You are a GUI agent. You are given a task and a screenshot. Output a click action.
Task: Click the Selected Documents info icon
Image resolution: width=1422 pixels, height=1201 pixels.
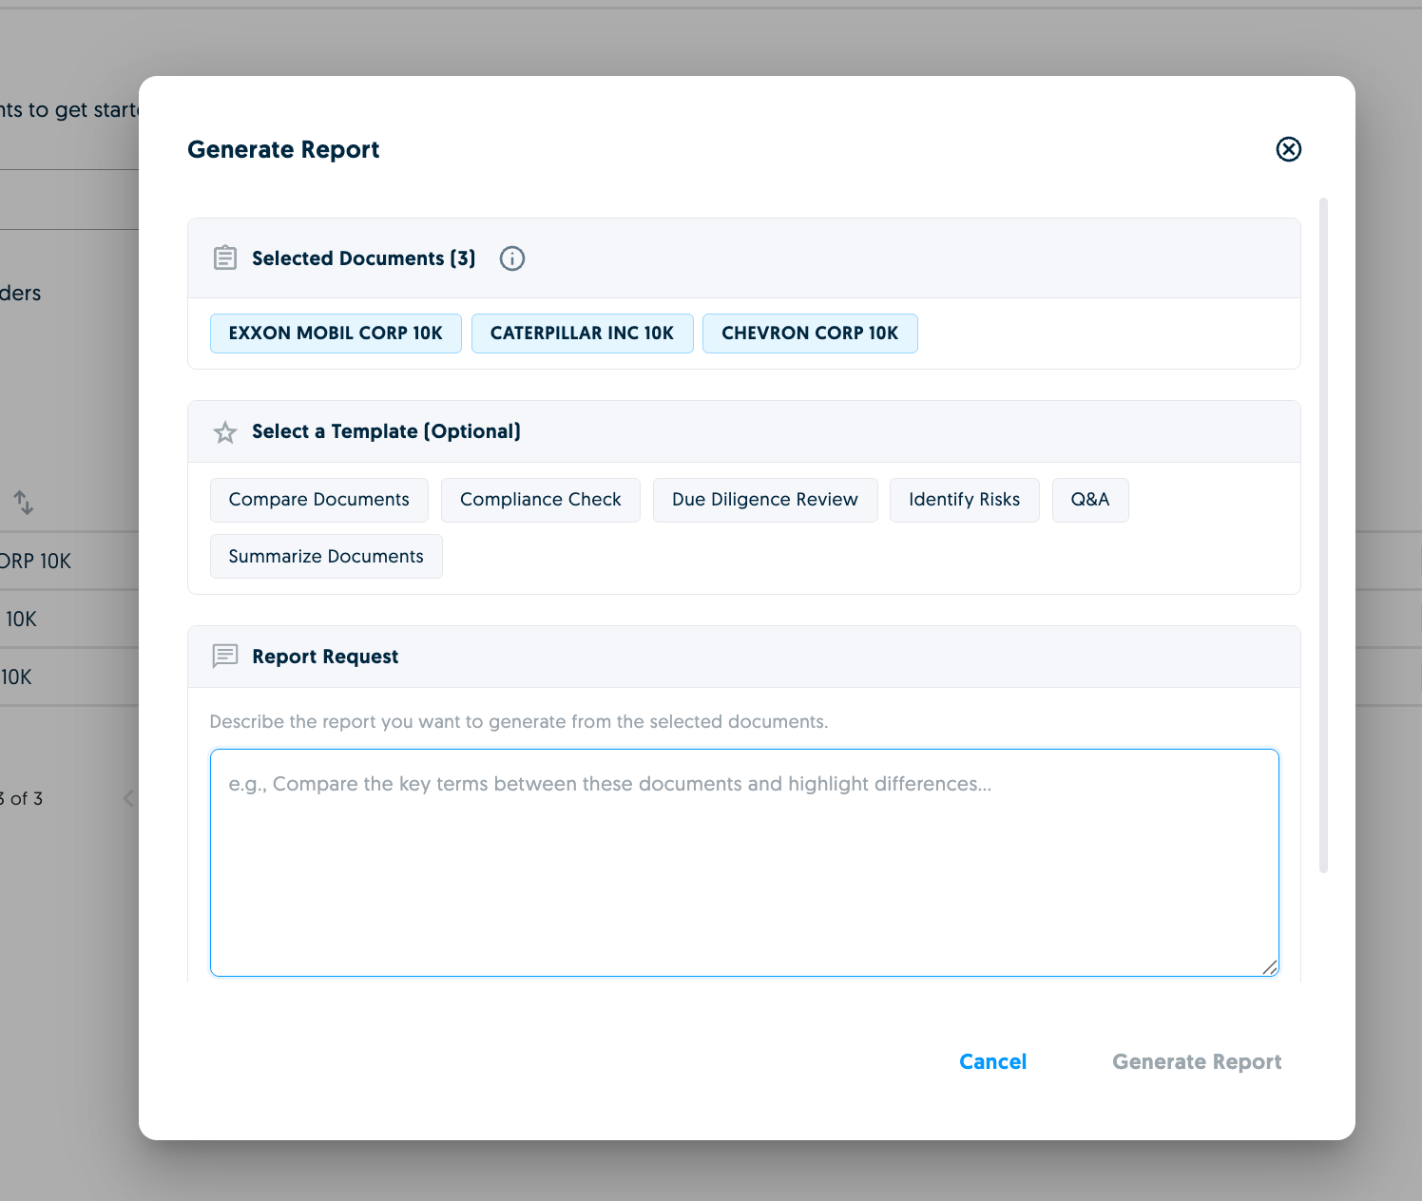coord(512,258)
